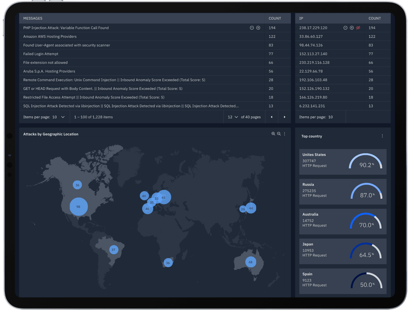The height and width of the screenshot is (310, 411).
Task: Click the 40 attacks map bubble
Action: point(144,196)
